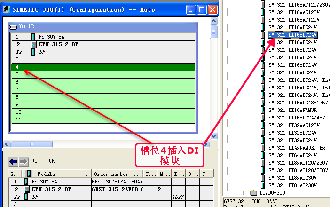Click the C... column header
The image size is (330, 207).
tap(207, 174)
